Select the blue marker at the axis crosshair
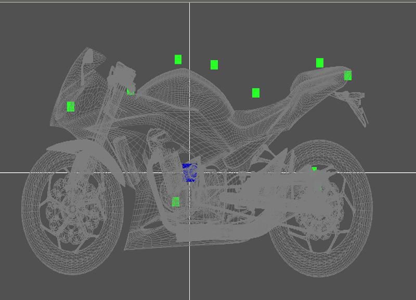 (x=190, y=173)
